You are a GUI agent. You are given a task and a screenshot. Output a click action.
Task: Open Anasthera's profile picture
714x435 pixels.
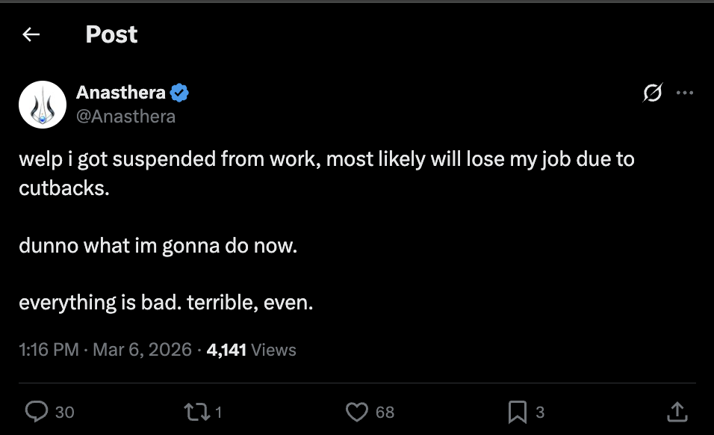(x=43, y=105)
